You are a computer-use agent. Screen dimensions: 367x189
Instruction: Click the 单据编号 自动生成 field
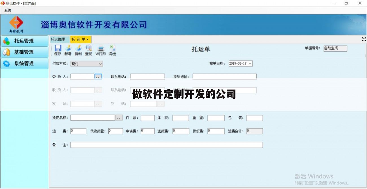pos(335,48)
